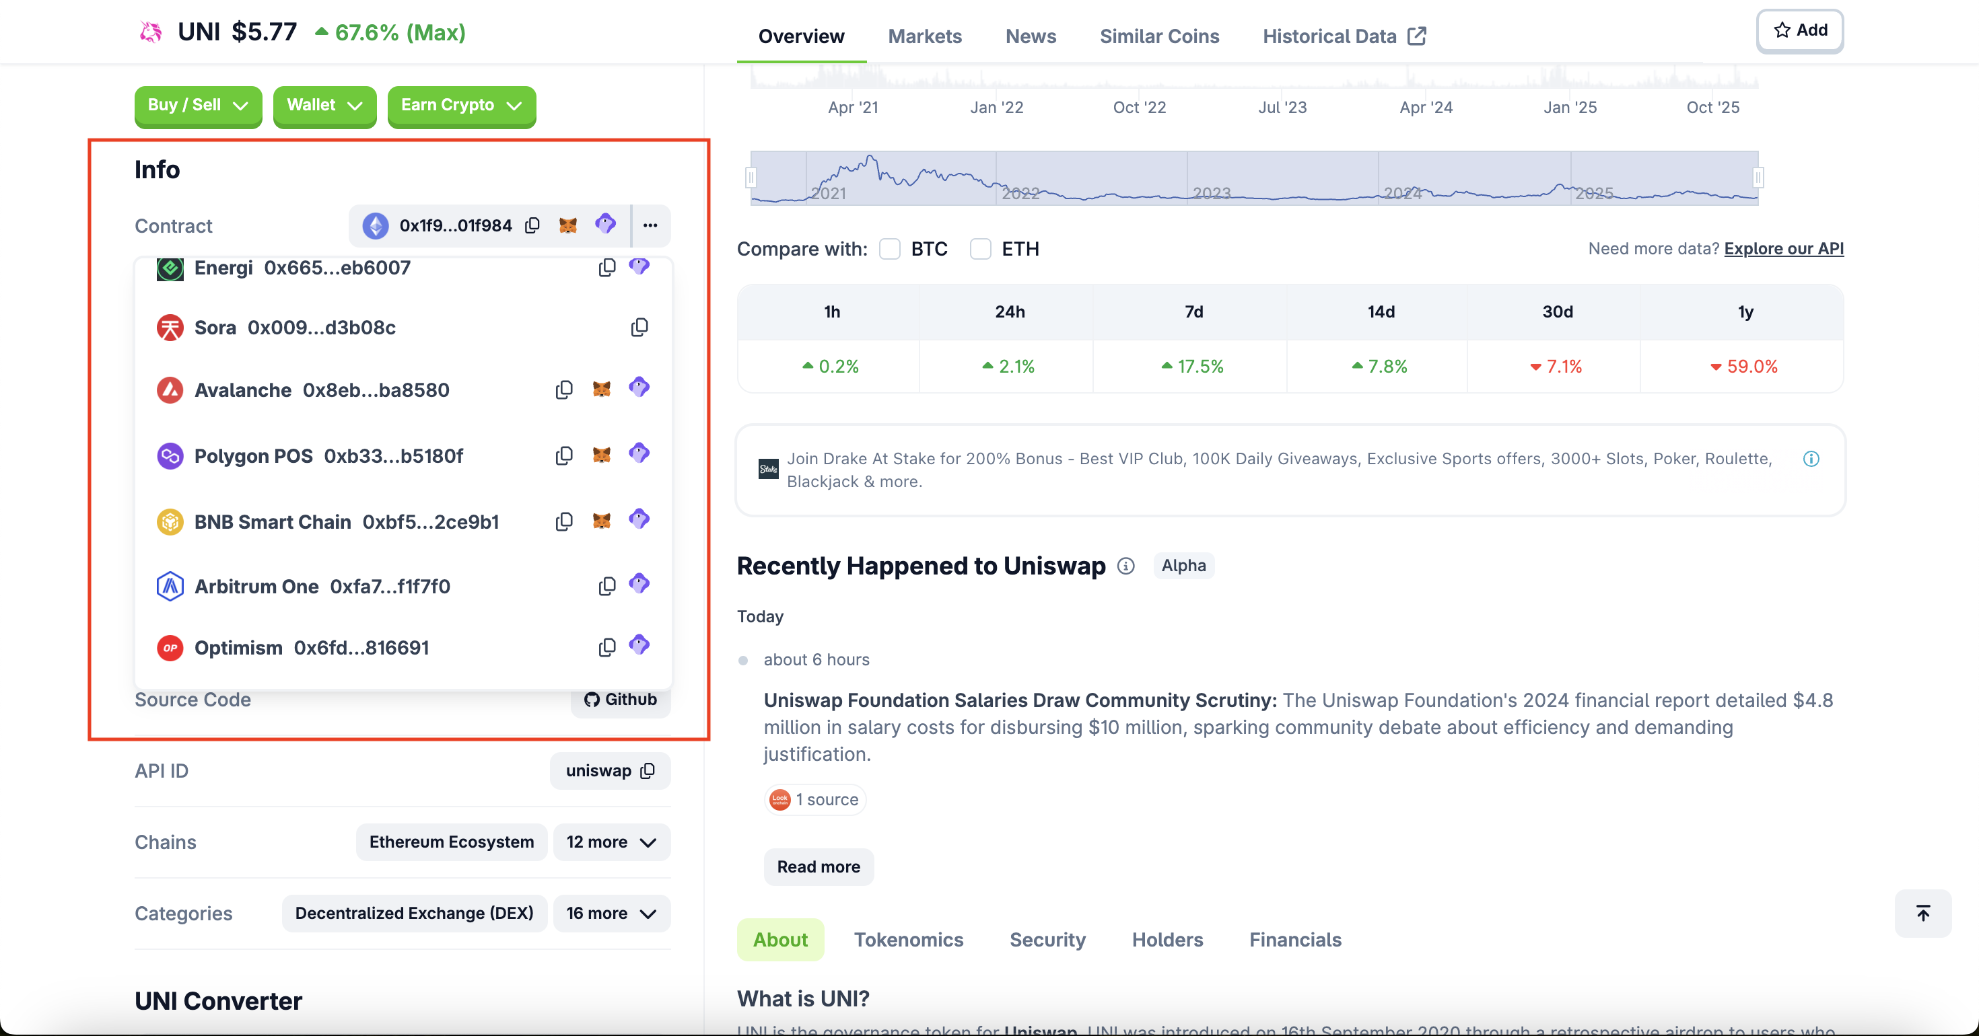Switch to the Markets tab
Screen dimensions: 1979x1036
pos(924,36)
